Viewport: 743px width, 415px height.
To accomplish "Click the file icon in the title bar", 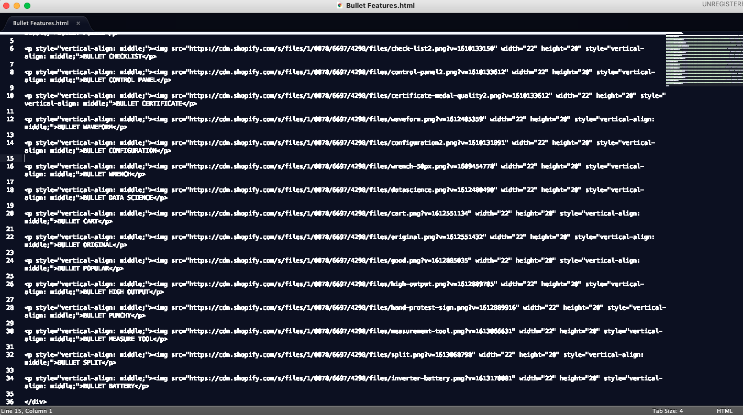I will (340, 5).
